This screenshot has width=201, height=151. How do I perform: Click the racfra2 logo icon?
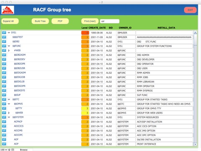(x=8, y=10)
